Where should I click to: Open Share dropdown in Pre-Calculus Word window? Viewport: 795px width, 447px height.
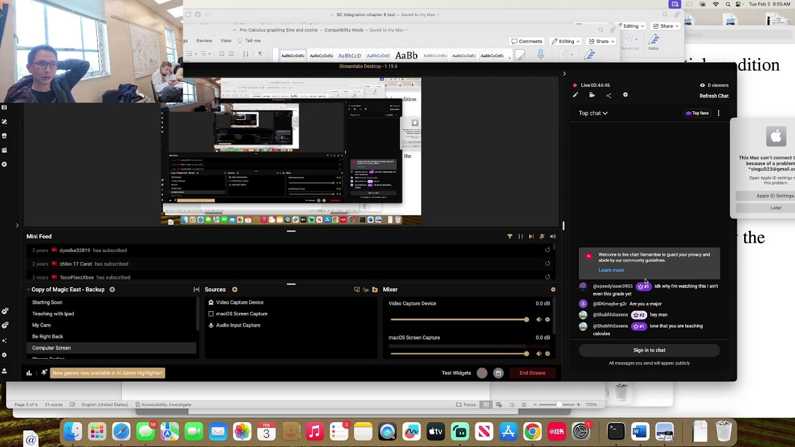(601, 42)
